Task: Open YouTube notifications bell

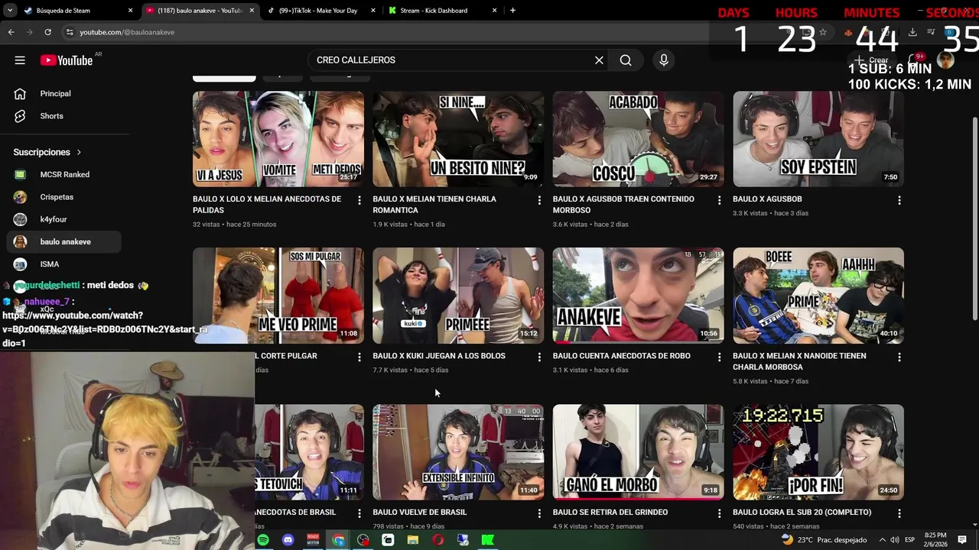Action: (x=915, y=60)
